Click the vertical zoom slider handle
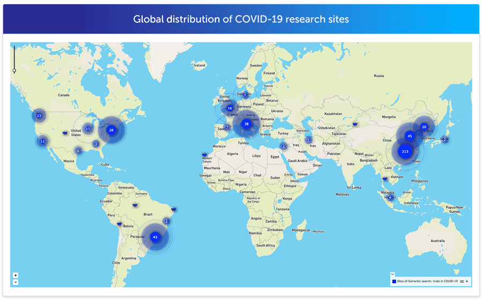483x300 pixels. click(14, 71)
